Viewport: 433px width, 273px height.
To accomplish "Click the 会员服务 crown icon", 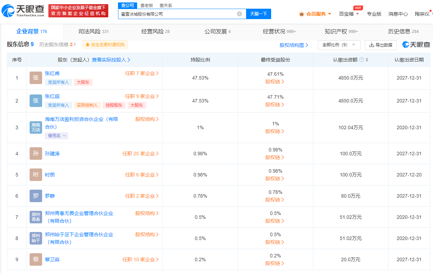I will [301, 14].
